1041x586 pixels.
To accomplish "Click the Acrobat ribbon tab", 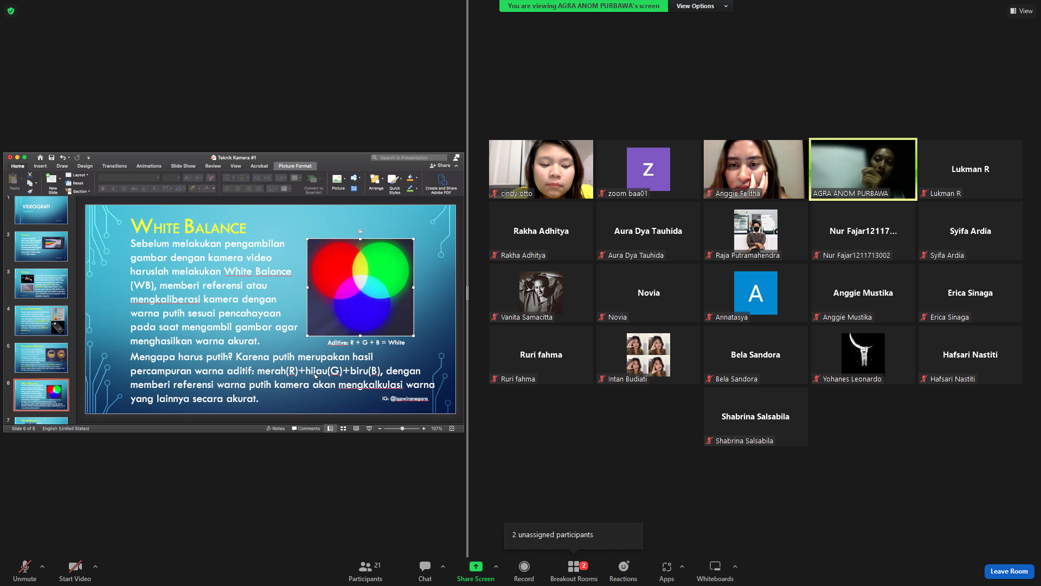I will (259, 166).
